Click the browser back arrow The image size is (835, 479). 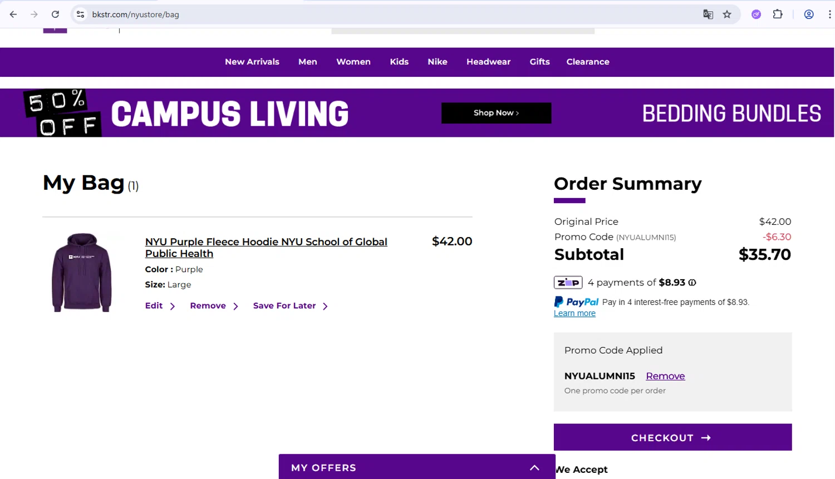(13, 14)
